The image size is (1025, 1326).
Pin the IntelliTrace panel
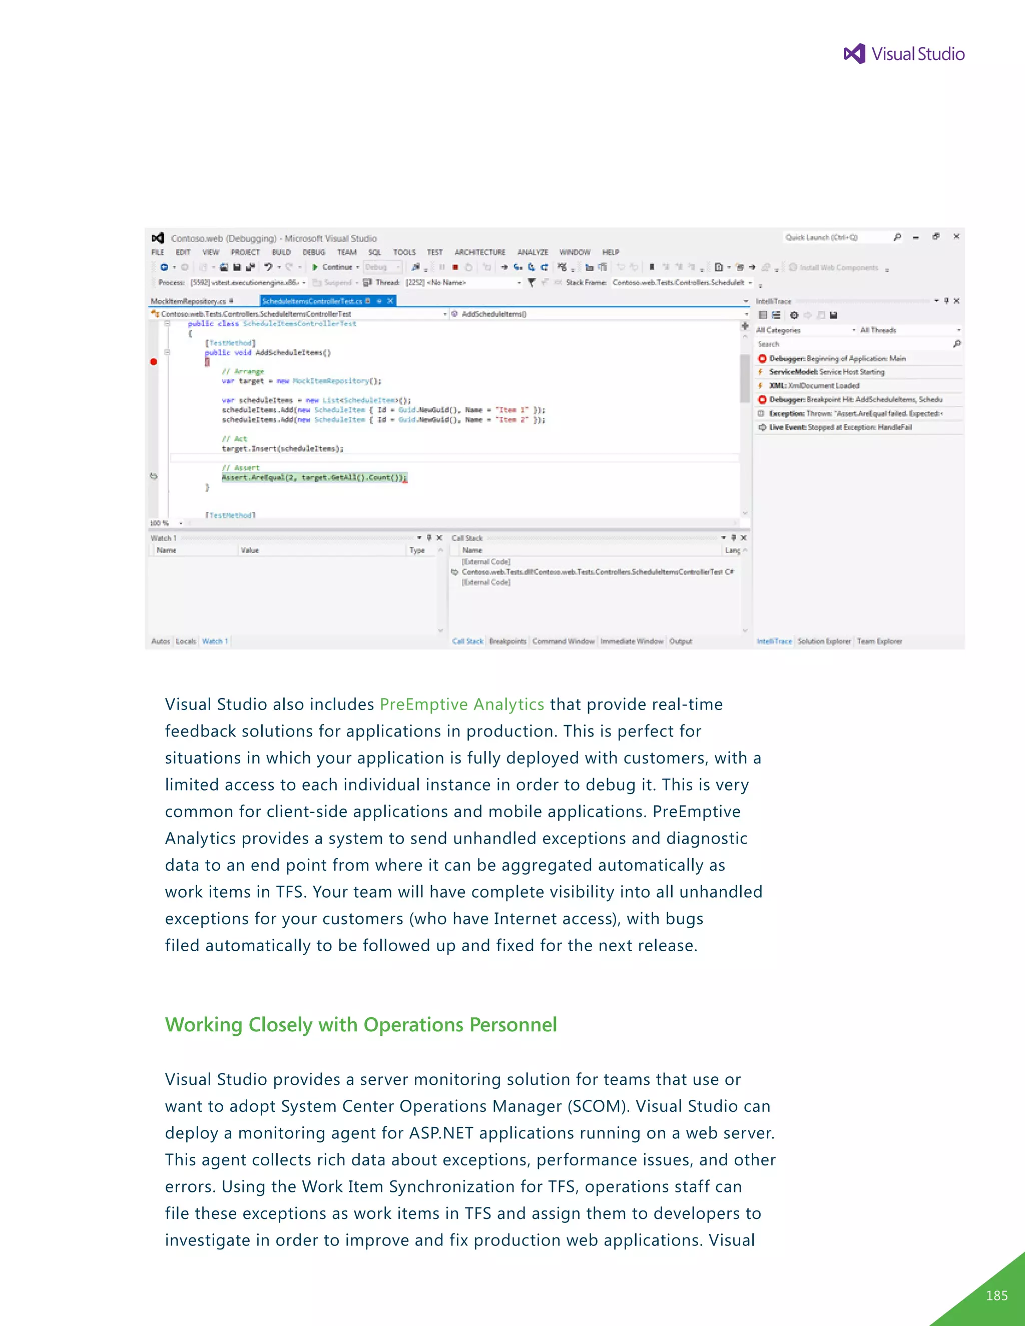pos(946,301)
